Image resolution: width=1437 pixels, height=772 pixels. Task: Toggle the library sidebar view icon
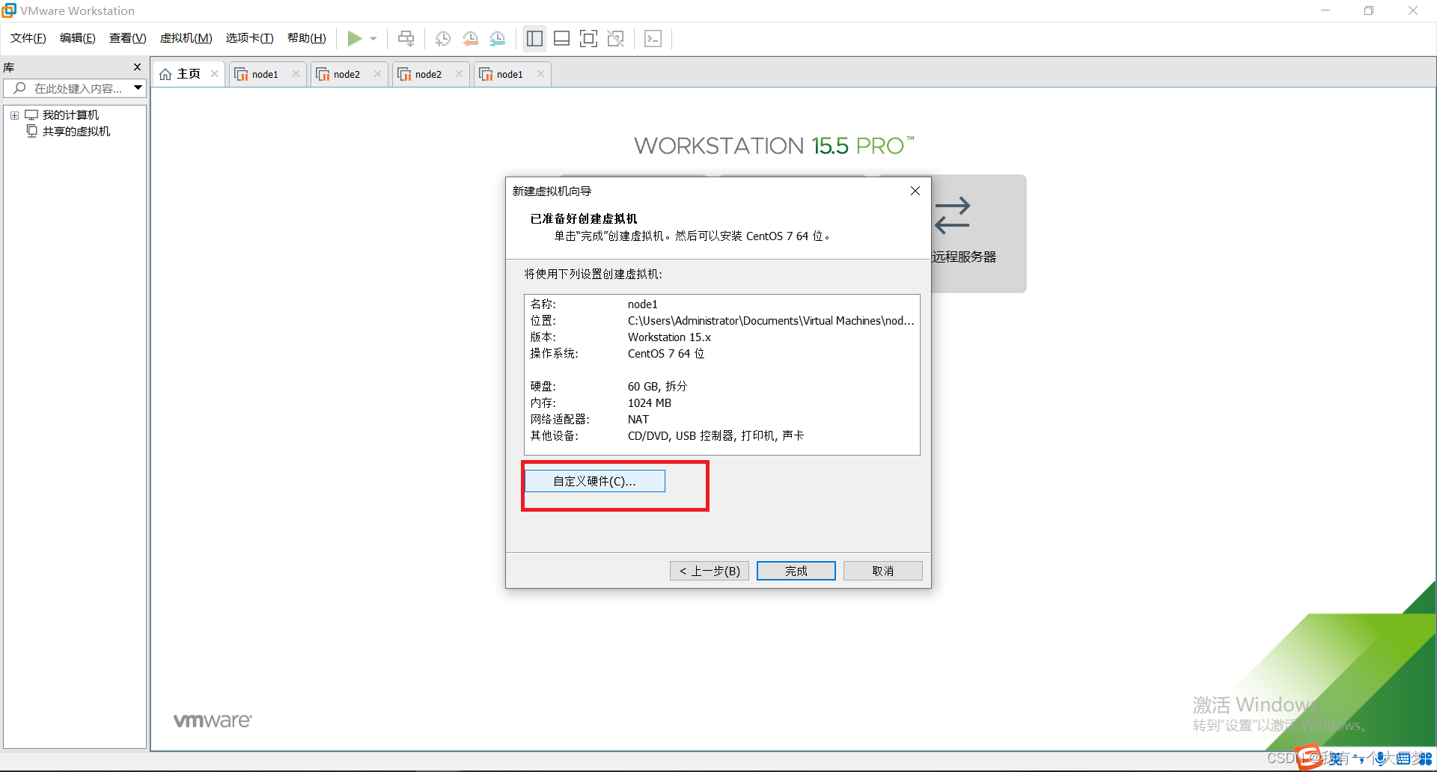pos(534,39)
